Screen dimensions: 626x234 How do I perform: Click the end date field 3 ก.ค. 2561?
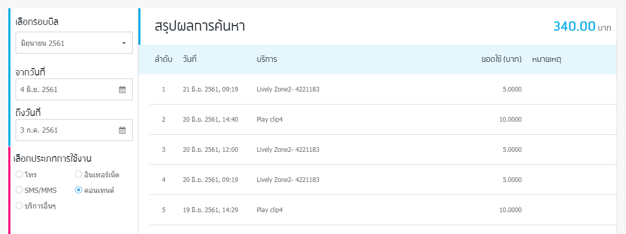pyautogui.click(x=74, y=130)
